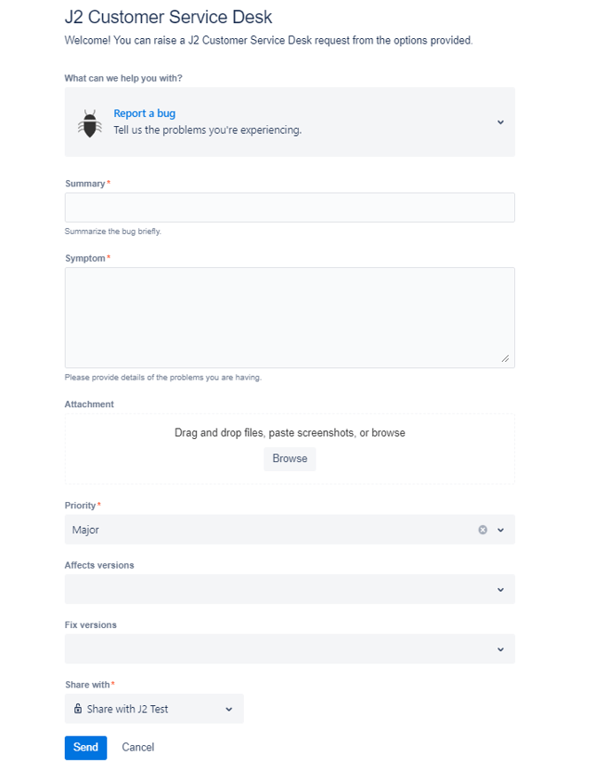Screen dimensions: 594x770
Task: Click the Browse attachment button
Action: click(x=290, y=459)
